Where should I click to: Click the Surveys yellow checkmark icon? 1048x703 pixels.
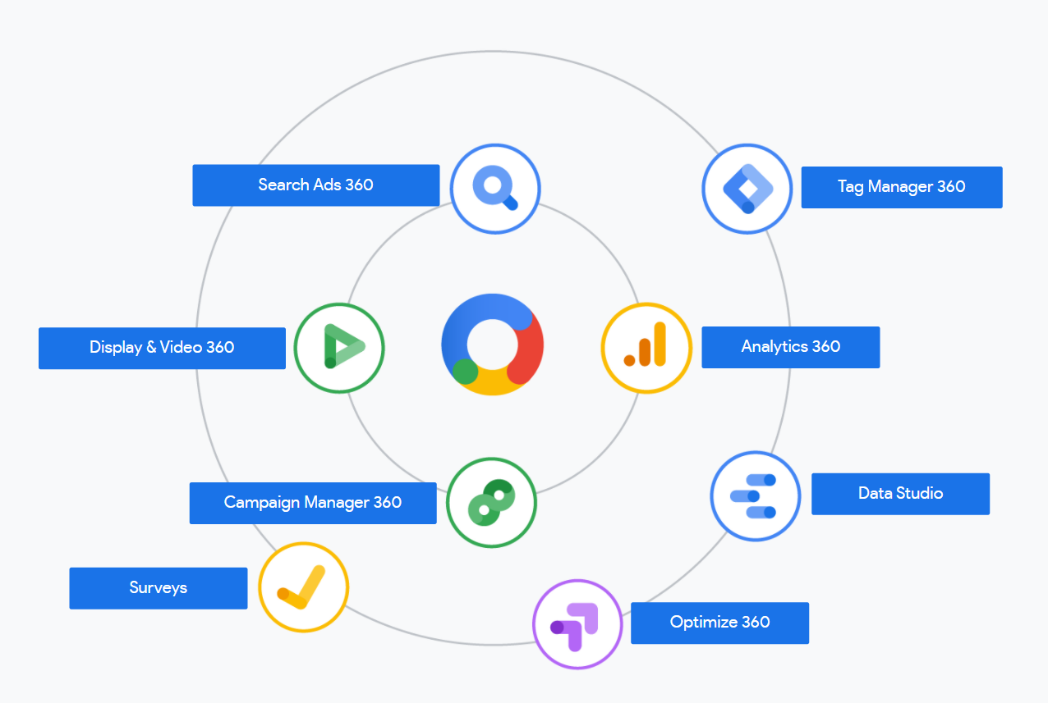(x=303, y=587)
